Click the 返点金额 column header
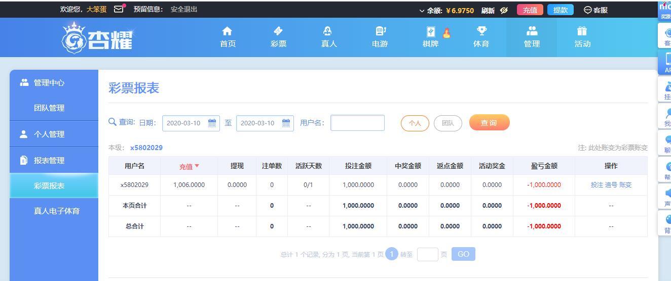671x281 pixels. click(x=450, y=166)
